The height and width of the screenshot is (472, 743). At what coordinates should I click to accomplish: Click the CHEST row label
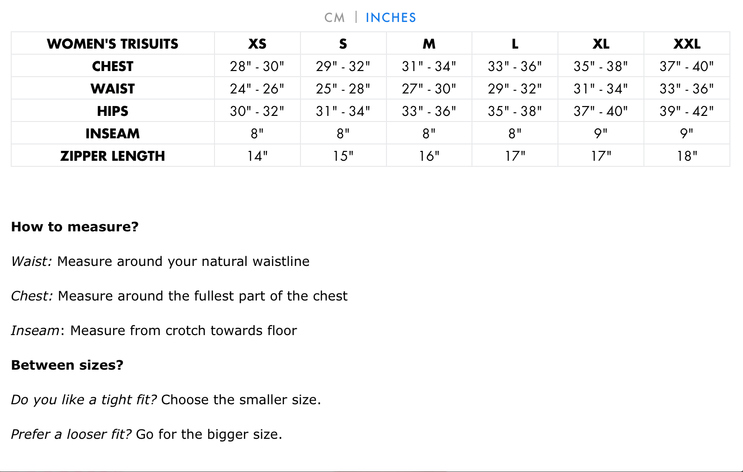[113, 66]
